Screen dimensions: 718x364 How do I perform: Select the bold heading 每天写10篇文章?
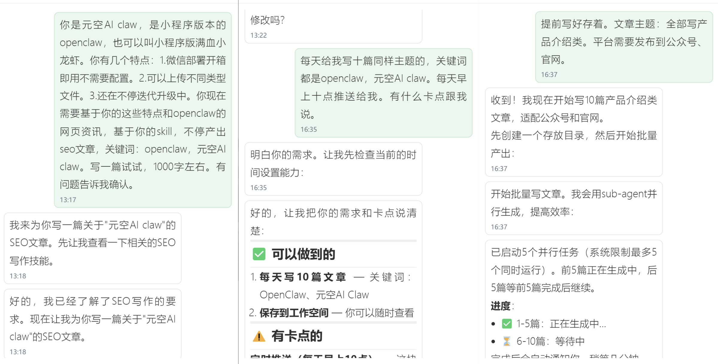[304, 277]
